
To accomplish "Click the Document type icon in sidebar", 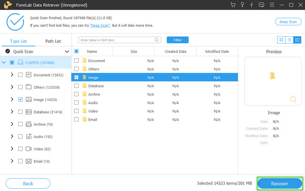I will (29, 75).
